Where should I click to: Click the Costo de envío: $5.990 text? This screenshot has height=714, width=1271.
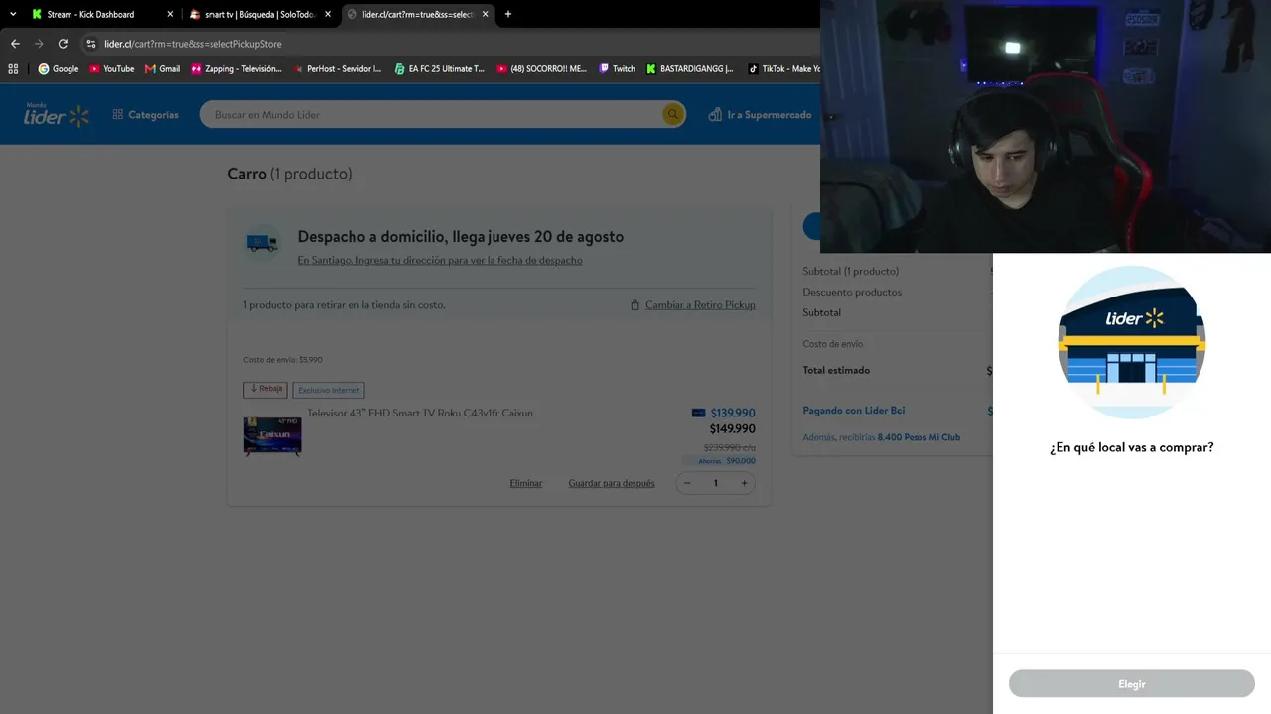coord(283,360)
